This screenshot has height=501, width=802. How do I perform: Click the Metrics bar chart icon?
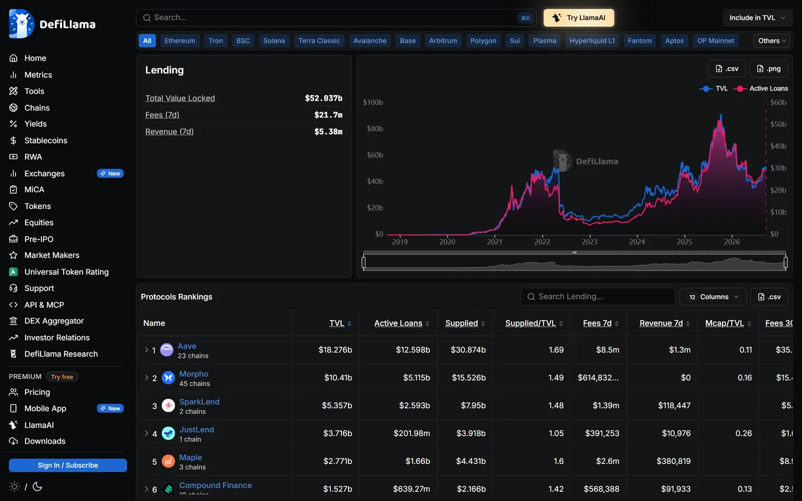click(x=14, y=75)
